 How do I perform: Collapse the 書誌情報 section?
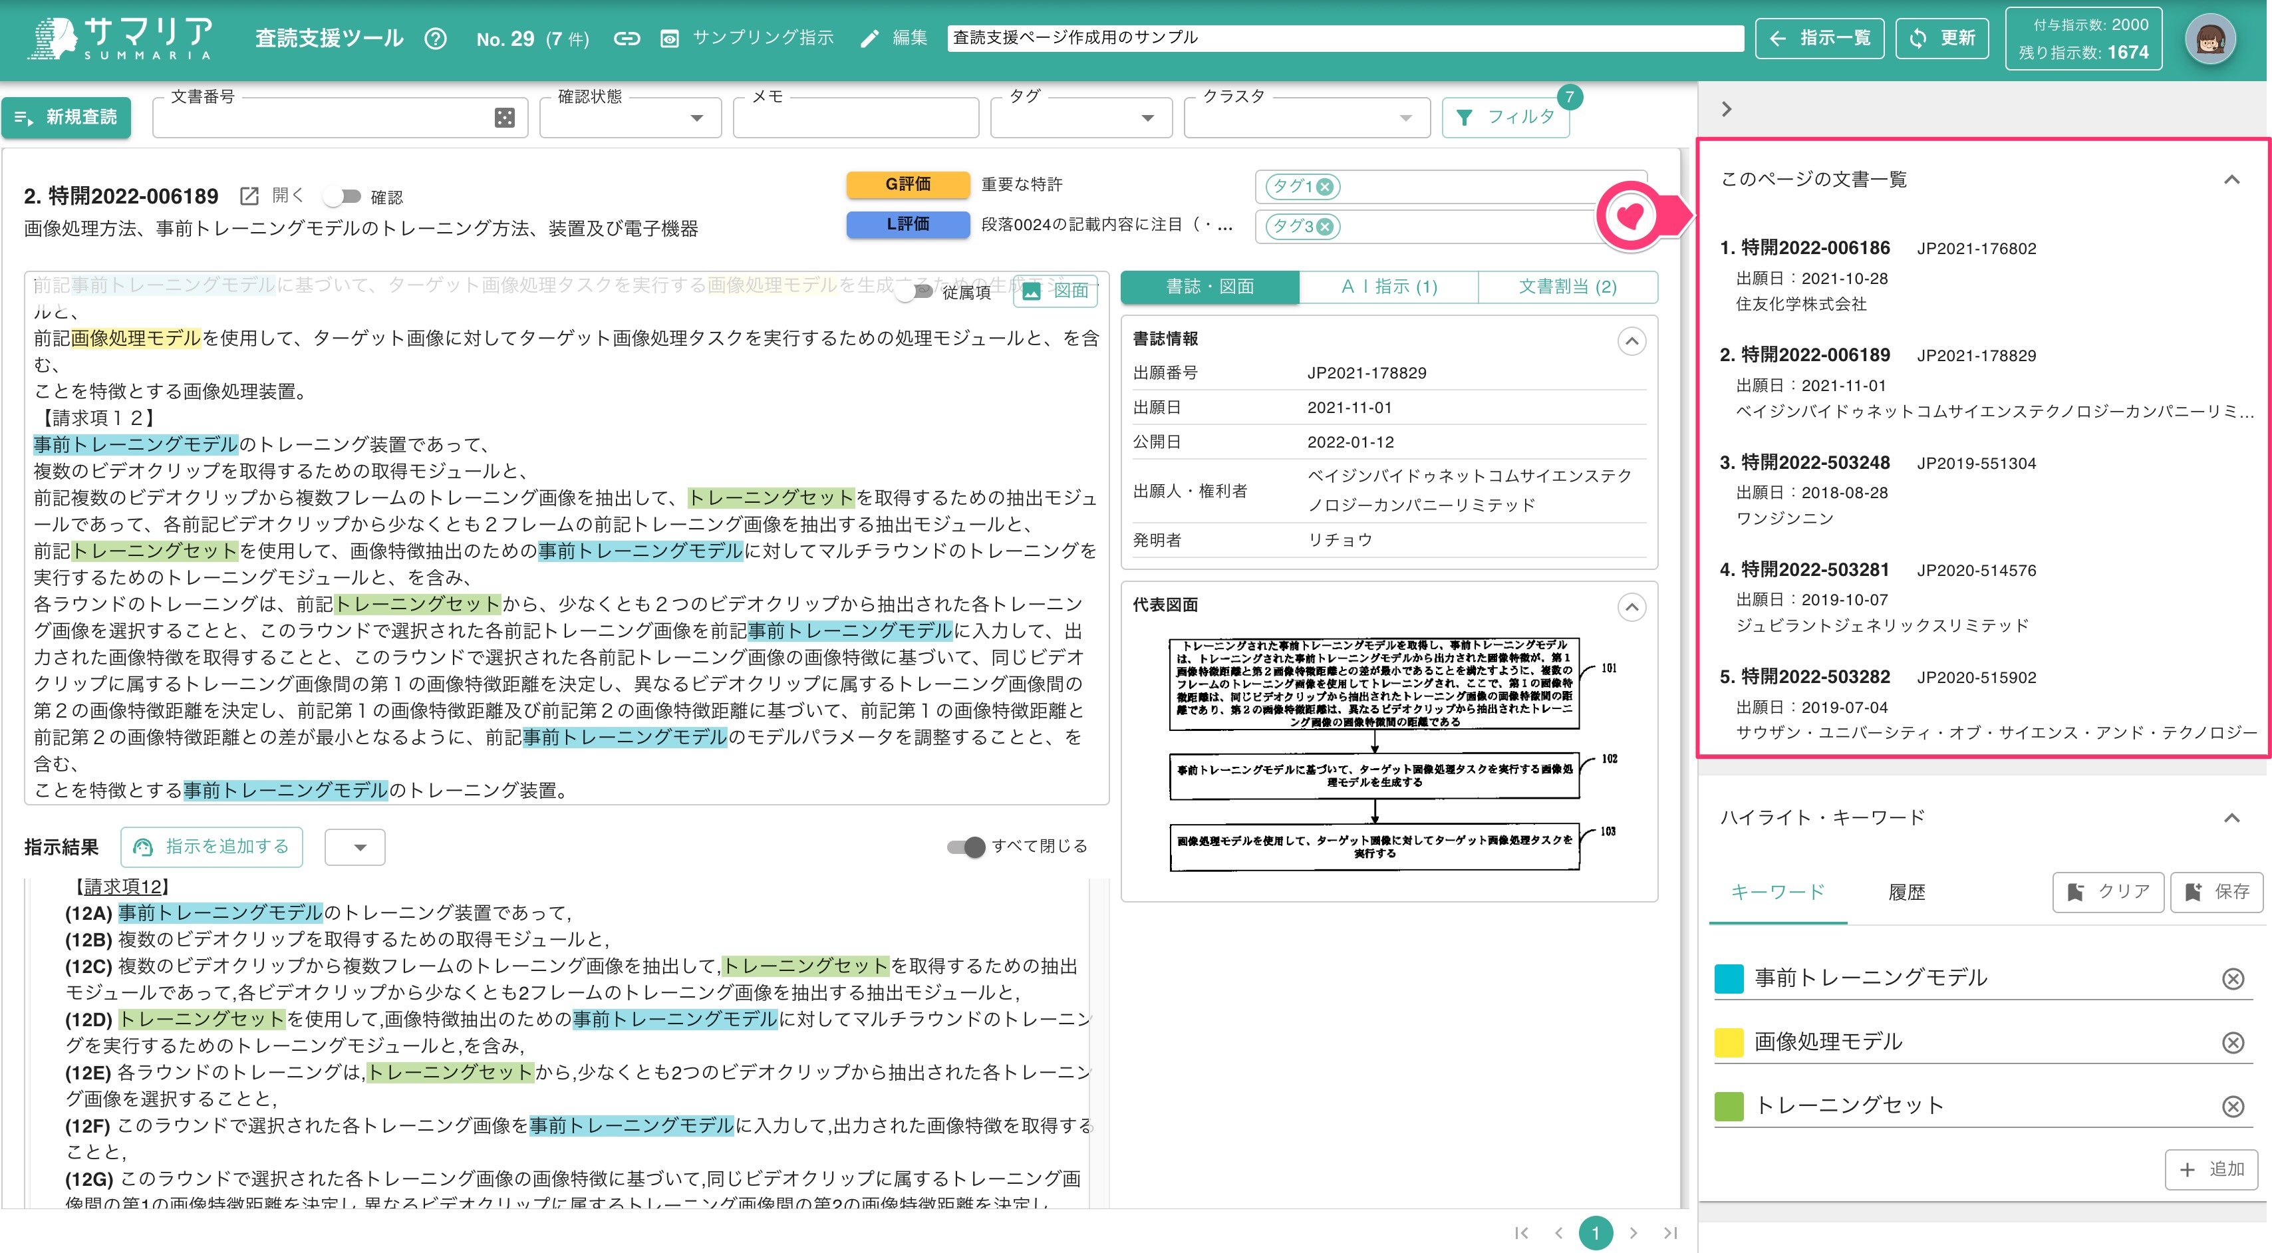[1632, 341]
